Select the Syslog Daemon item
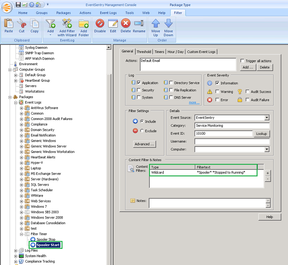Viewport: 288px width, 265px height. 36,48
